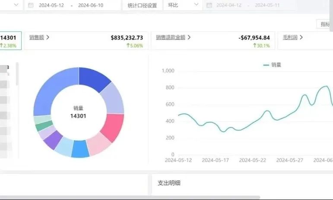Click the end date 2024-06-10

(91, 5)
